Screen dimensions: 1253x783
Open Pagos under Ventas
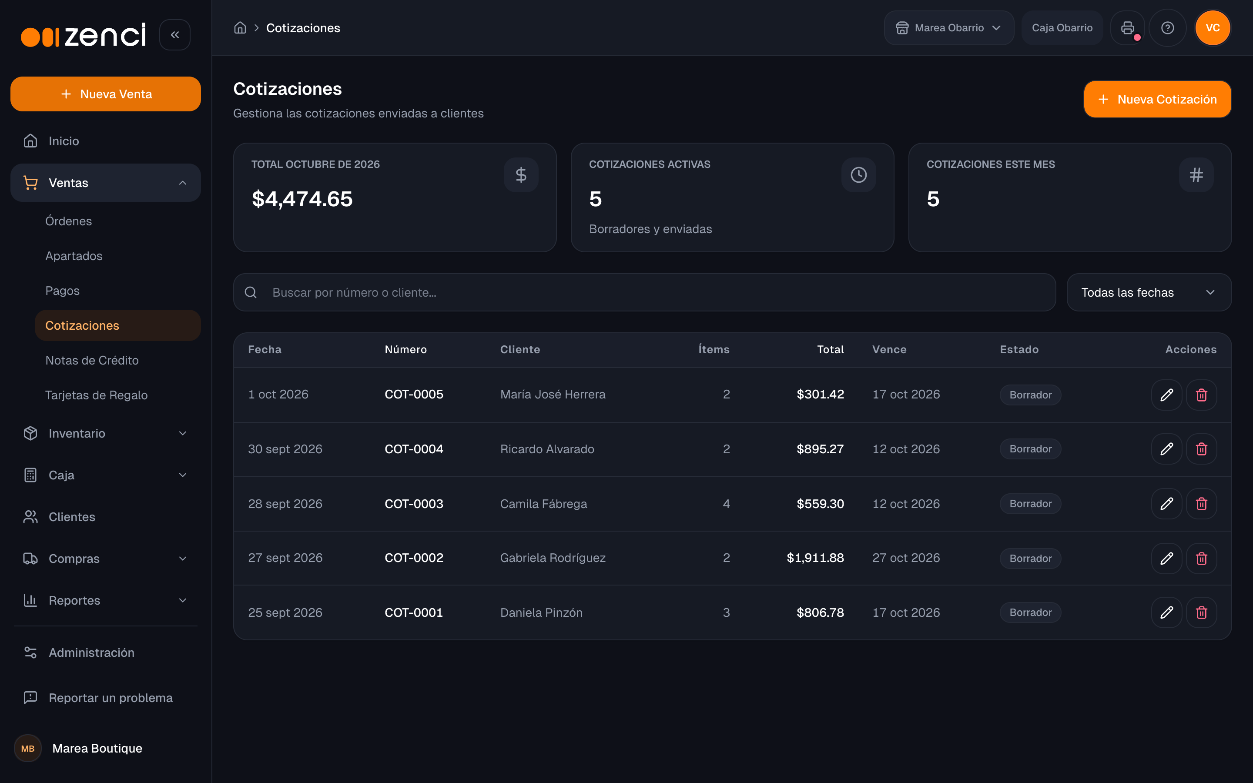click(117, 291)
